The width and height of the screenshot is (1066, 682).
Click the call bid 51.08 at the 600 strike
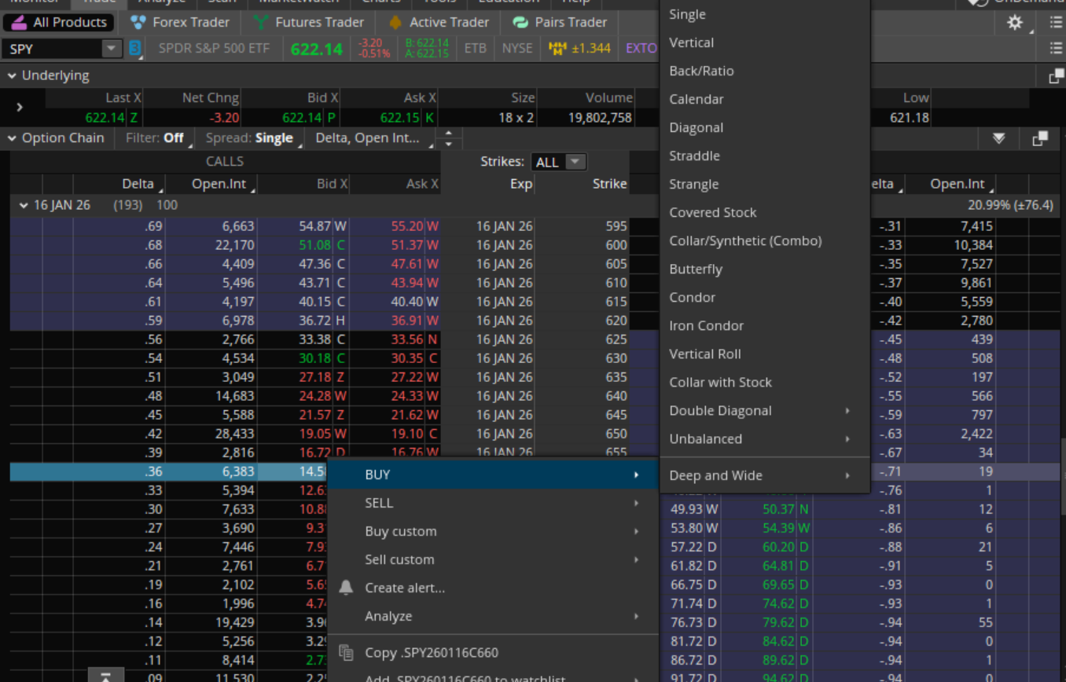pyautogui.click(x=315, y=245)
